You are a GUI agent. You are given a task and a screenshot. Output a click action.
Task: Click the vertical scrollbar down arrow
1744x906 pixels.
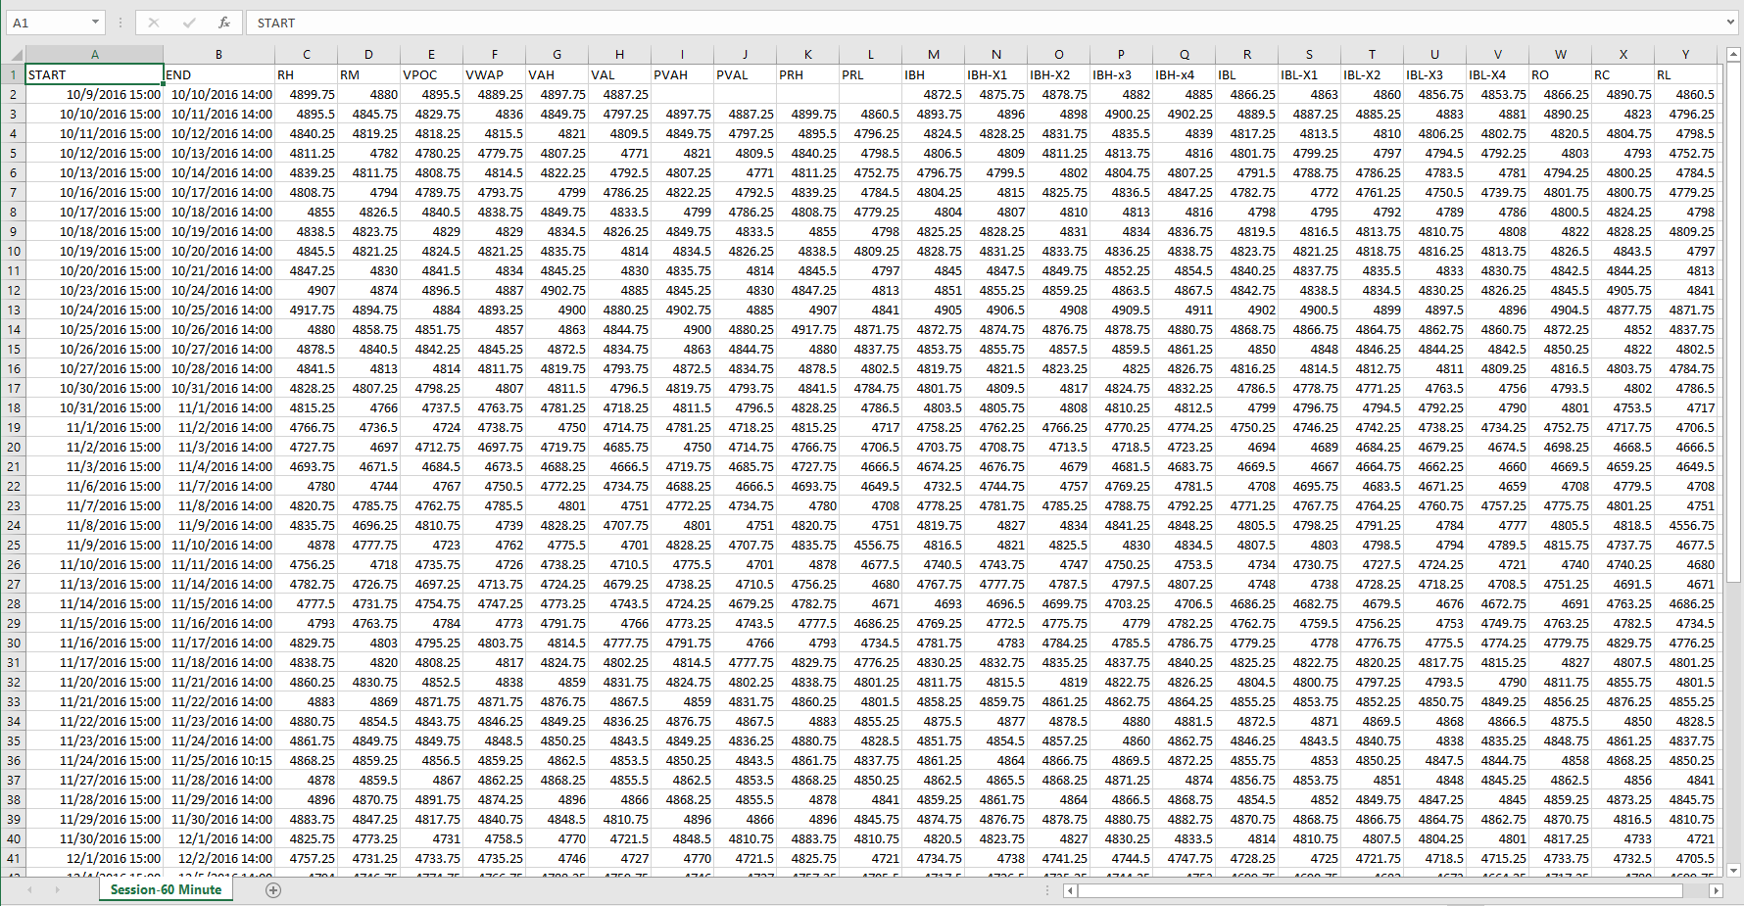tap(1733, 870)
